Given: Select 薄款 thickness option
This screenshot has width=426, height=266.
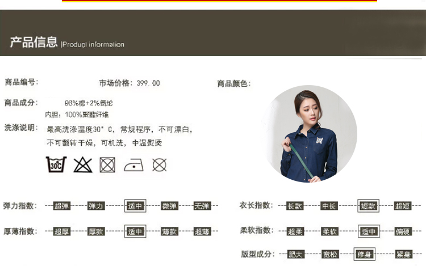Looking at the screenshot, I should click(169, 231).
